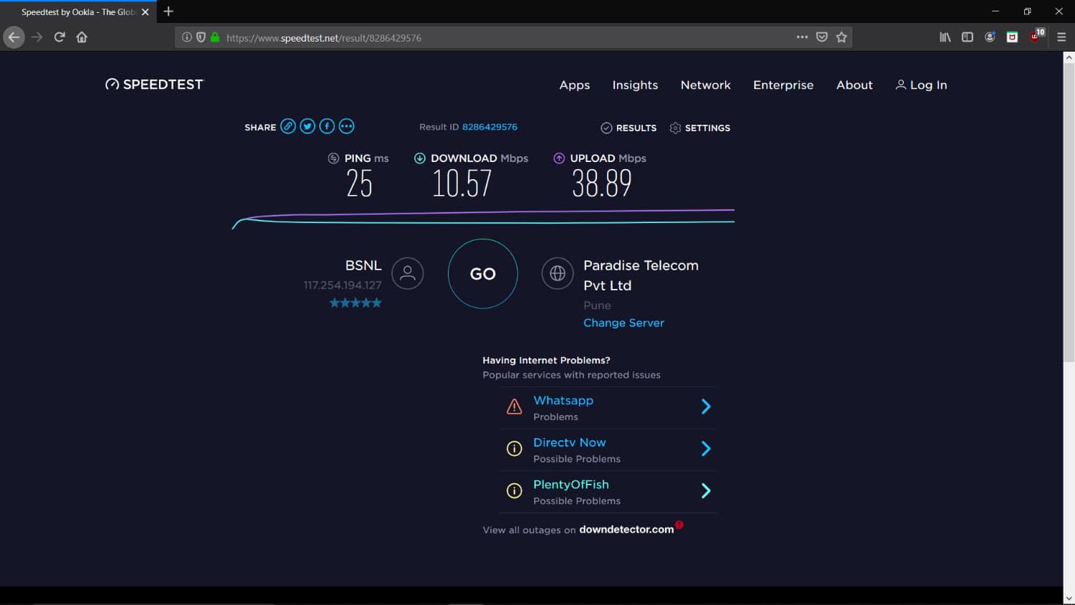Switch to the Speedtest by Ookla tab
This screenshot has width=1075, height=605.
tap(77, 12)
